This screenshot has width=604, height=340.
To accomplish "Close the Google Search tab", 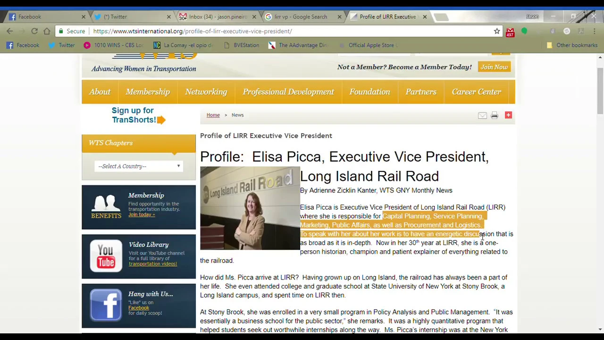I will click(339, 17).
